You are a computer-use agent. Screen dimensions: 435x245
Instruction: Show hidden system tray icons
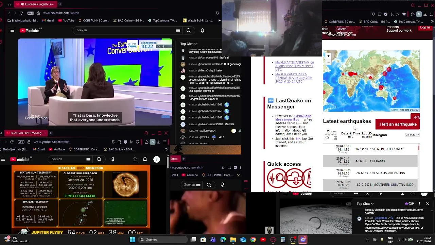pyautogui.click(x=367, y=240)
